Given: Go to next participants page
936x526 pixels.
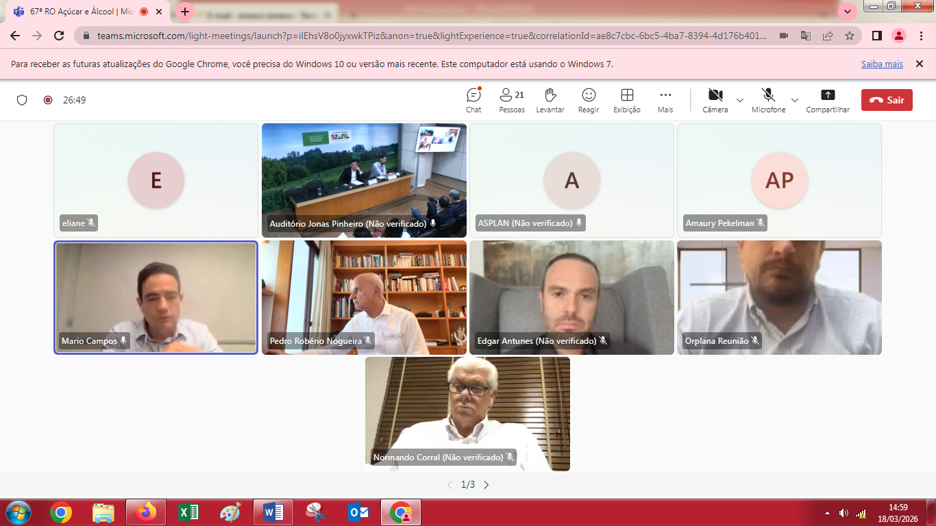Looking at the screenshot, I should click(x=487, y=485).
